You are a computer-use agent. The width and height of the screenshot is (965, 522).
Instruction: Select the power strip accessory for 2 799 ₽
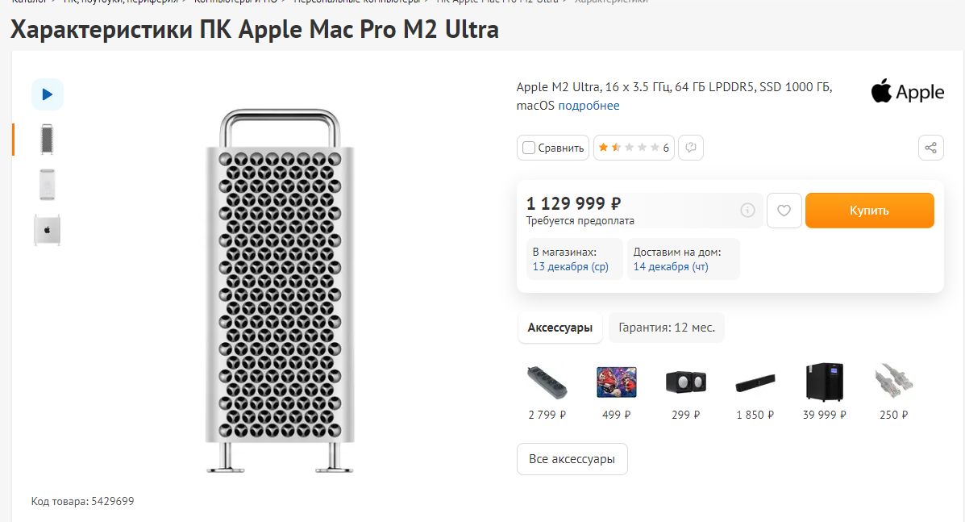coord(547,382)
